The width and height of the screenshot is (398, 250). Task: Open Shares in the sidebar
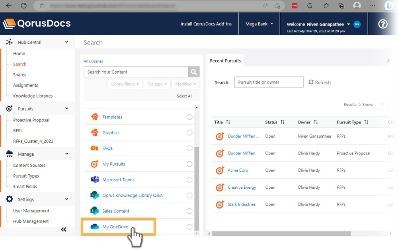(x=20, y=74)
